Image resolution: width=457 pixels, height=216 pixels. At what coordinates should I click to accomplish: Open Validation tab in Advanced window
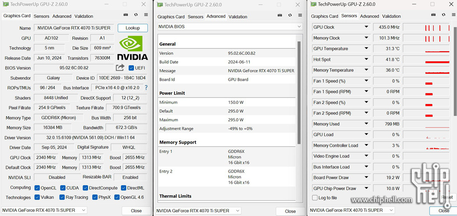(238, 17)
